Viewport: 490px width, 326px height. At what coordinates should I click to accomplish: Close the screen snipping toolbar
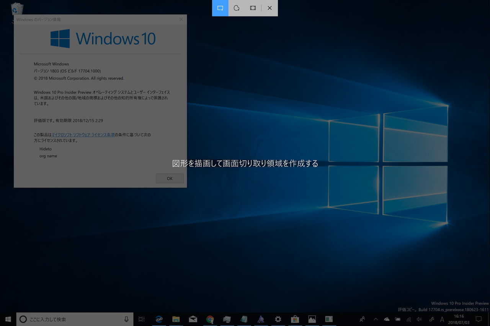pos(270,8)
